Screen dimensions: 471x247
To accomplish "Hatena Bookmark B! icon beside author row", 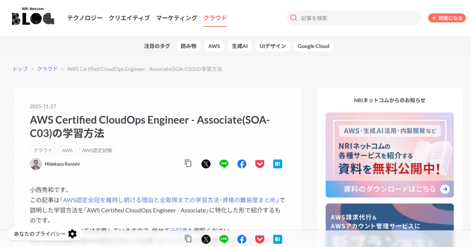I will point(277,164).
